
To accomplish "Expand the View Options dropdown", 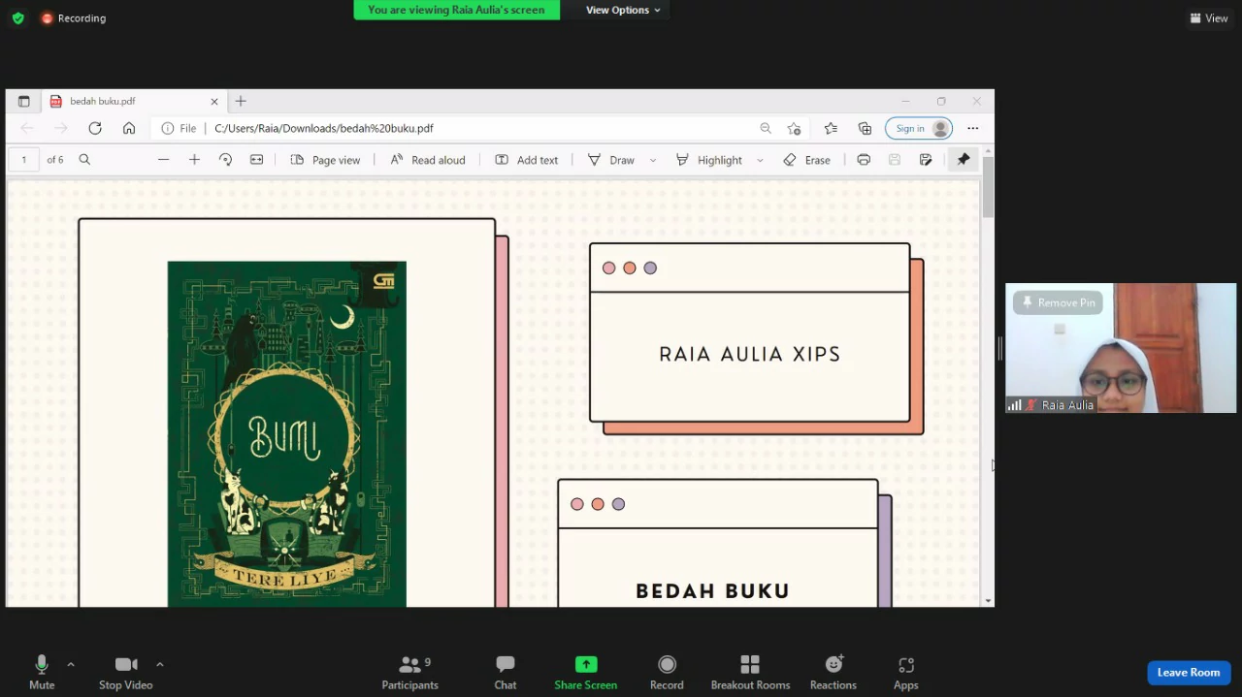I will click(x=622, y=10).
